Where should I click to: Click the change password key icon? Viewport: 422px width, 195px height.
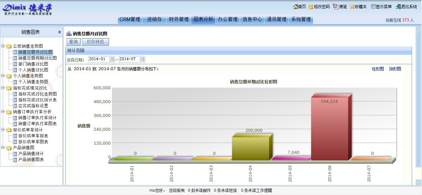pyautogui.click(x=311, y=7)
